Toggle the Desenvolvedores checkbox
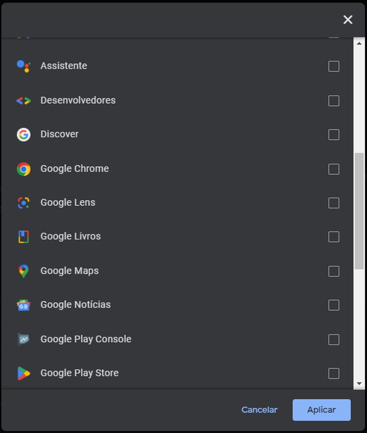The image size is (367, 433). [x=333, y=101]
